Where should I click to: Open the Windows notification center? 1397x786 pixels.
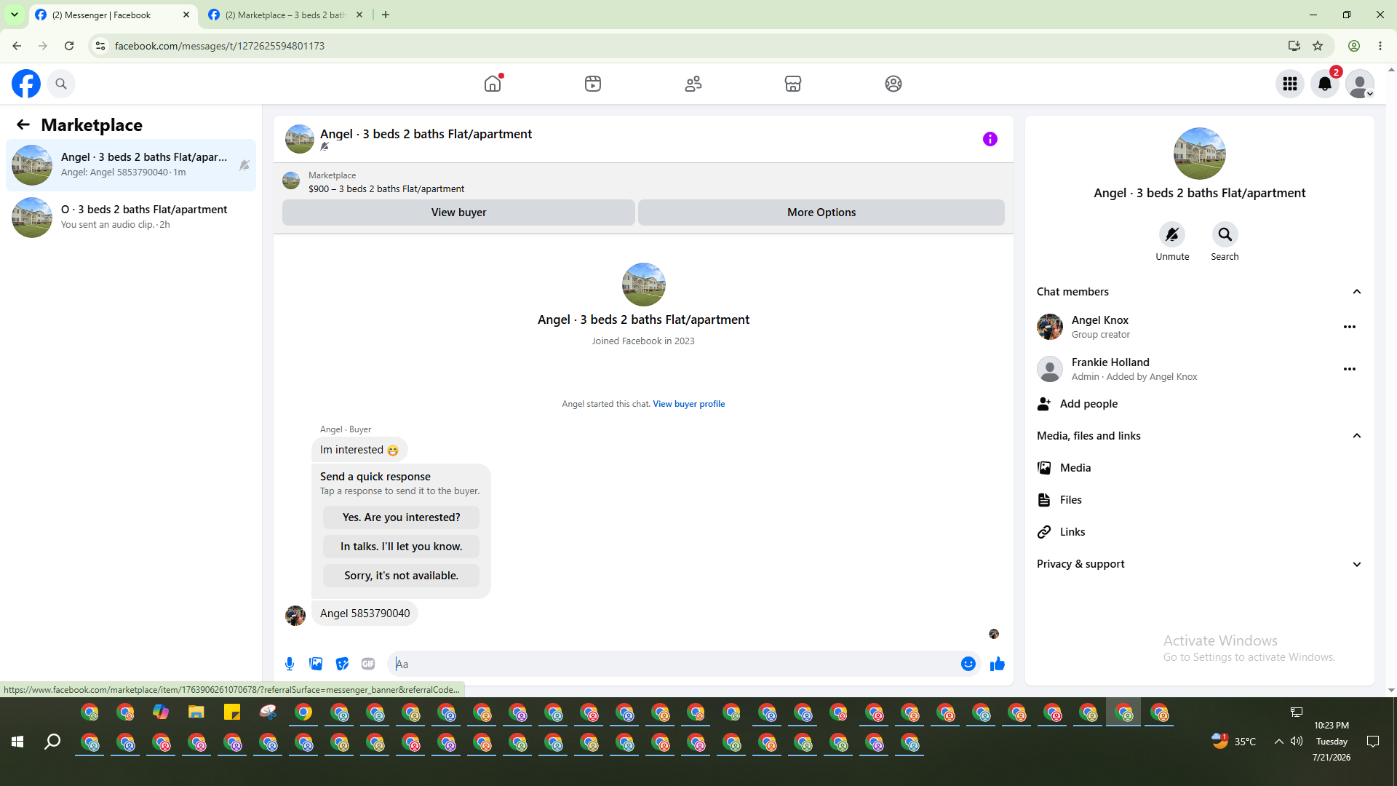pos(1373,742)
